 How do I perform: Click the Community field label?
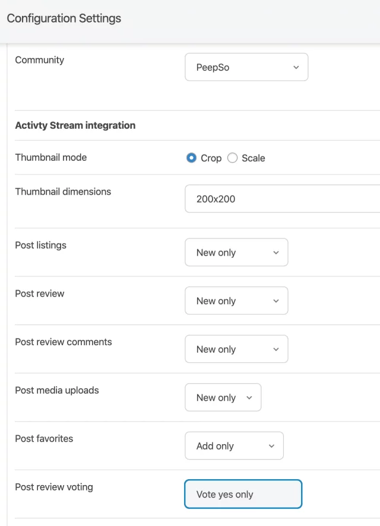point(40,60)
